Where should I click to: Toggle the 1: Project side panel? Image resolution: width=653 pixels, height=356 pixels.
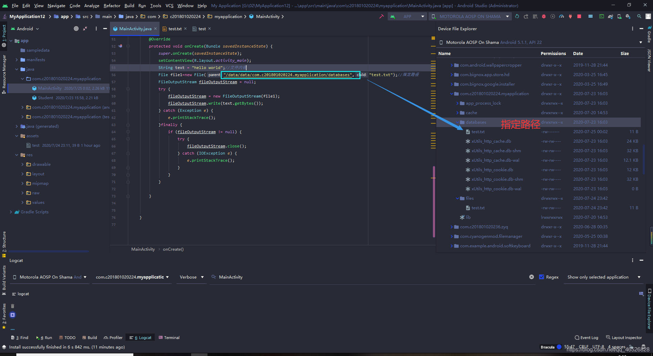coord(4,36)
